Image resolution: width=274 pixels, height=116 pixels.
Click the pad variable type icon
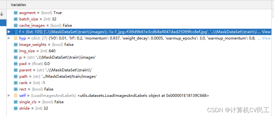click(x=16, y=64)
